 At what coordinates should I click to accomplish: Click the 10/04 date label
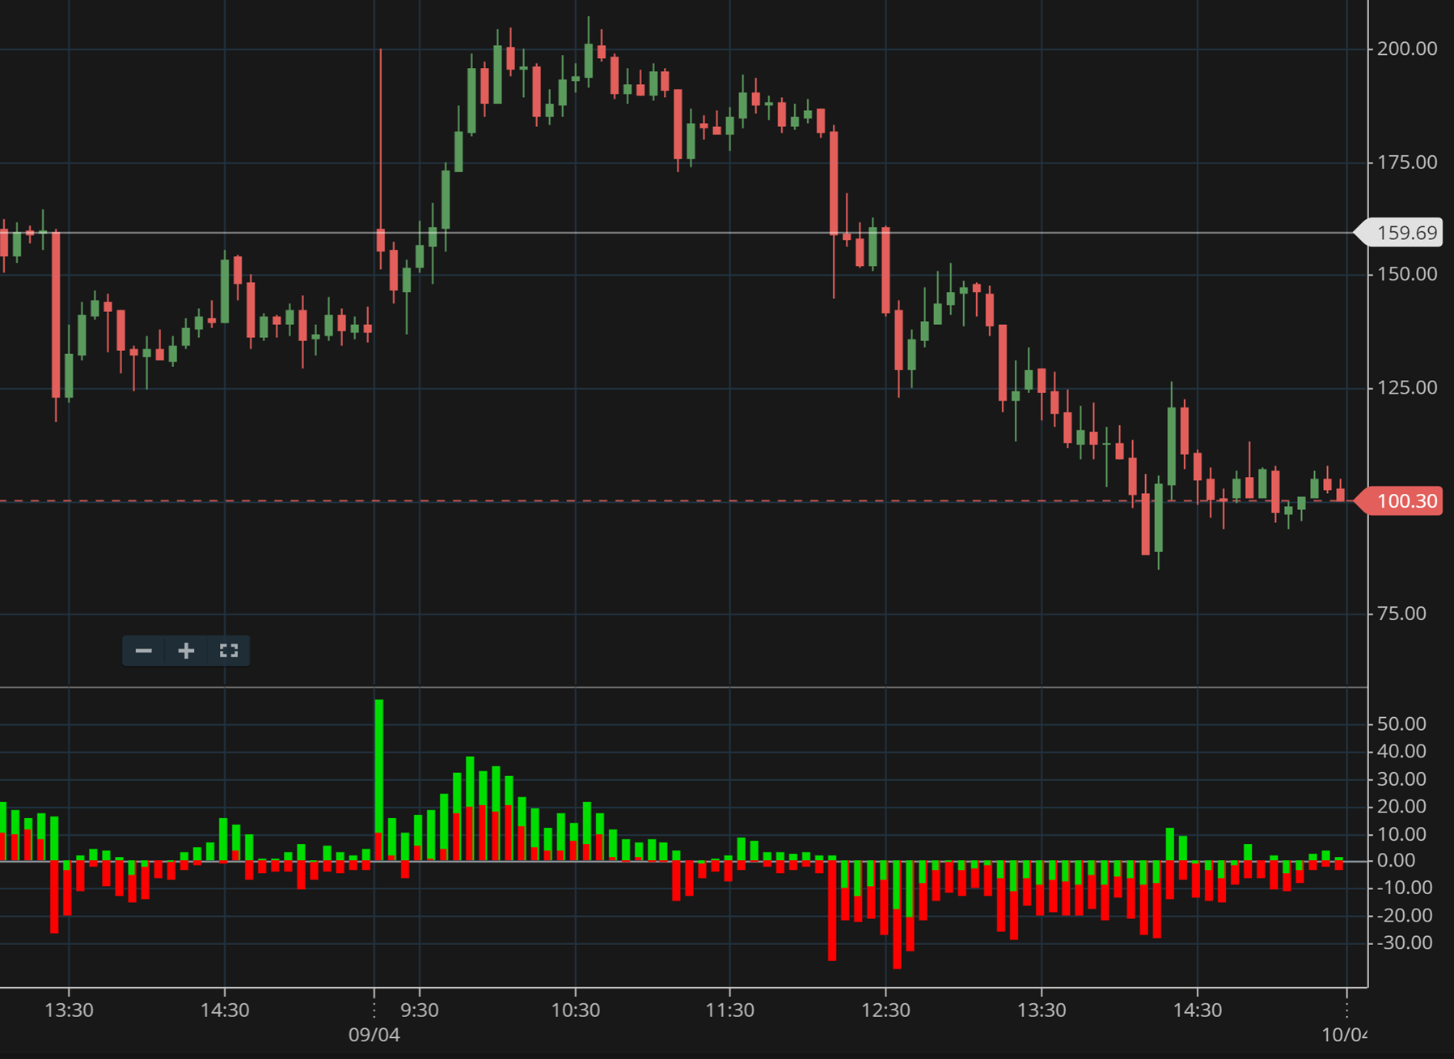click(1344, 1035)
